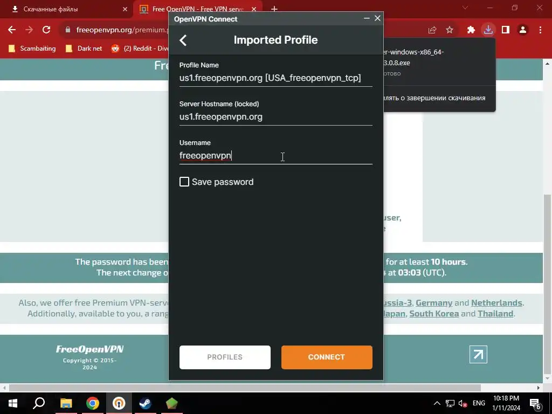Open Windows taskbar search

point(39,403)
